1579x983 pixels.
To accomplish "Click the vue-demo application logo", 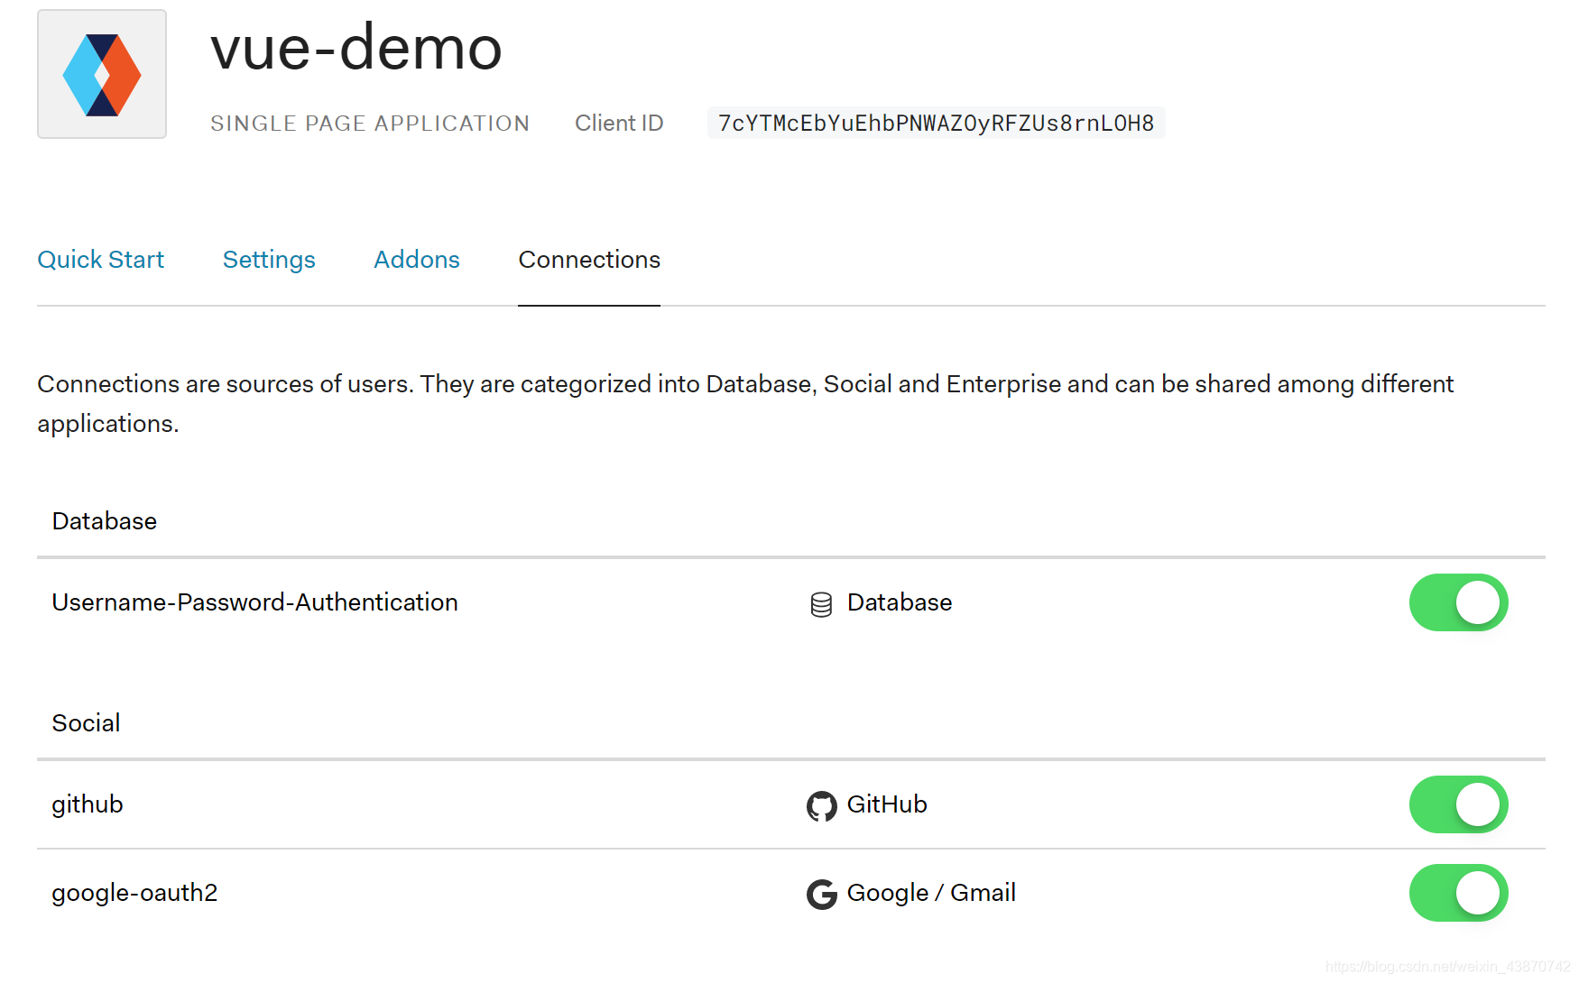I will click(x=102, y=74).
